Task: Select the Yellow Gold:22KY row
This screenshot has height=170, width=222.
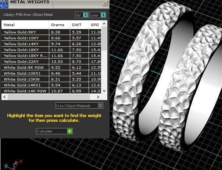Action: 51,61
